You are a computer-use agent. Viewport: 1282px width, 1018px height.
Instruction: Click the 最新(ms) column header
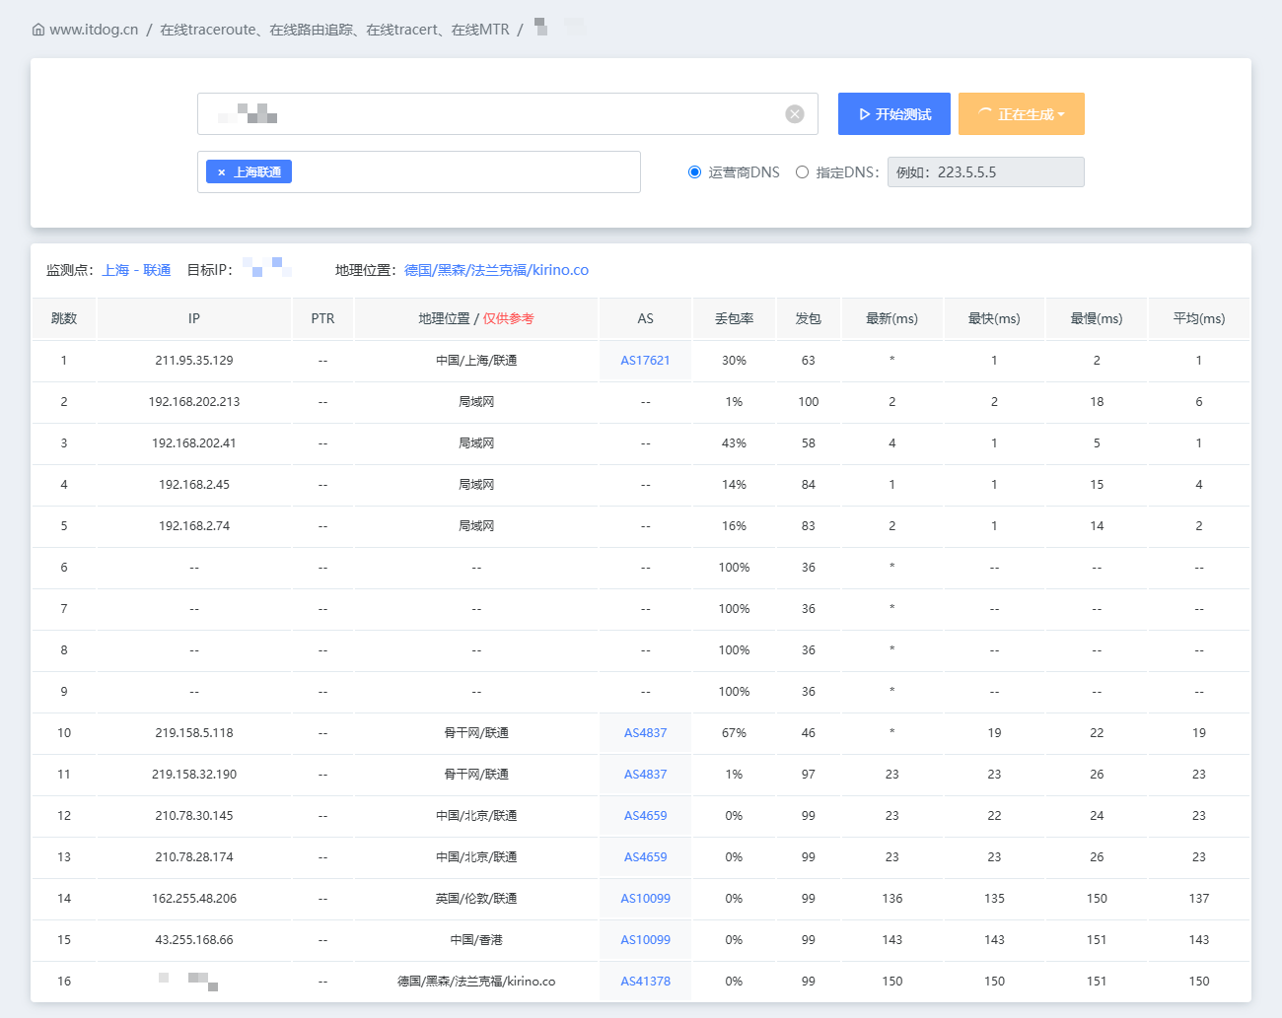point(891,318)
